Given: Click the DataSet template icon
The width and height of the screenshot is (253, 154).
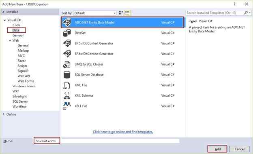Looking at the screenshot, I should [x=67, y=33].
